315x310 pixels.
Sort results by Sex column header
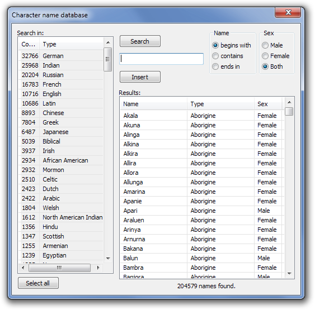click(268, 104)
